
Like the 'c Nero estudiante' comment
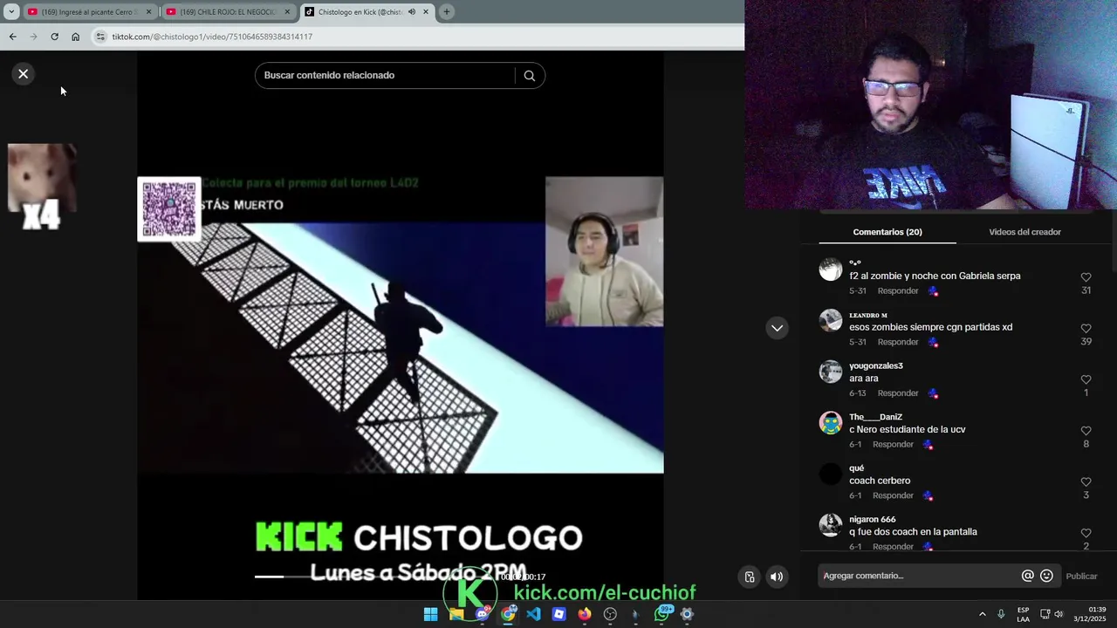(x=1086, y=431)
